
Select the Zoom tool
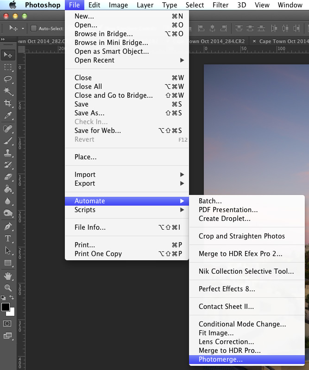(x=8, y=288)
